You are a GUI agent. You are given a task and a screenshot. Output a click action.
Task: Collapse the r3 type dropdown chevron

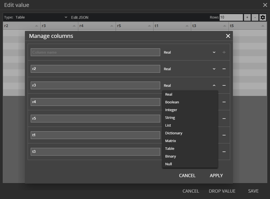214,85
